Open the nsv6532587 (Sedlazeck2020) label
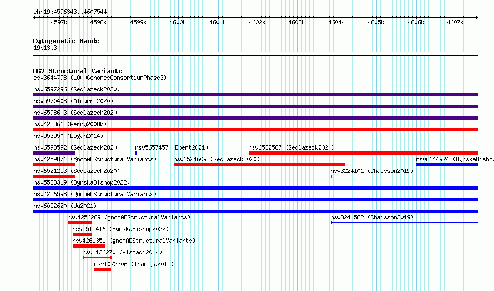This screenshot has width=494, height=291. (x=291, y=147)
